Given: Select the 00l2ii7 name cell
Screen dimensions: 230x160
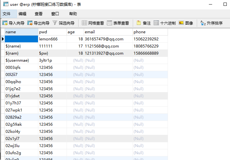Looking at the screenshot, I should tap(21, 75).
